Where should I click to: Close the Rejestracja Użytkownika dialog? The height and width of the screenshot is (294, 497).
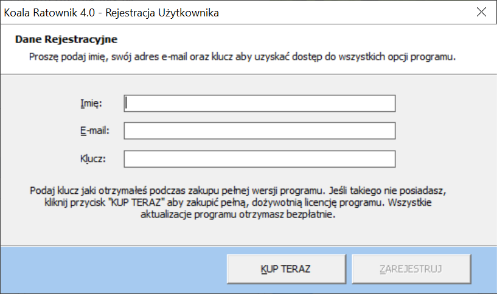coord(481,12)
